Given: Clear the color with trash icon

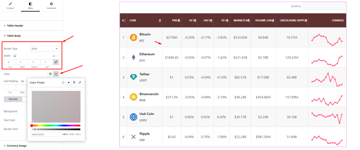Looking at the screenshot, I should [74, 82].
